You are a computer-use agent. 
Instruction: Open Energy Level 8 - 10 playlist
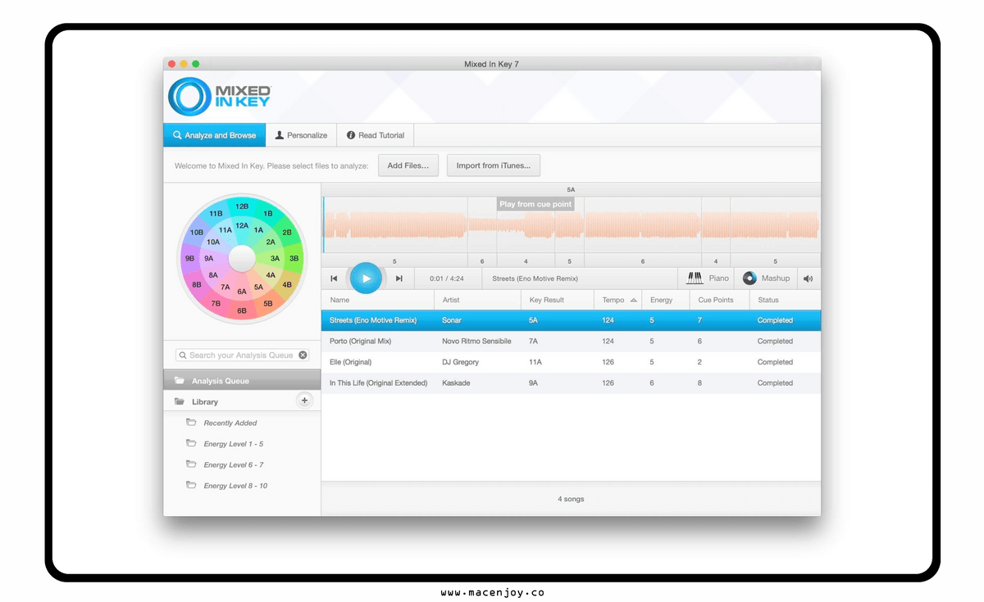235,486
